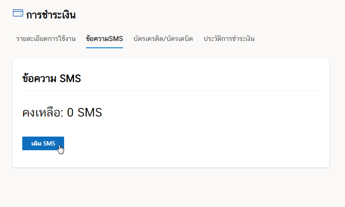View usage details via รายละเอียดการใช้งาน
Image resolution: width=345 pixels, height=207 pixels.
point(46,39)
